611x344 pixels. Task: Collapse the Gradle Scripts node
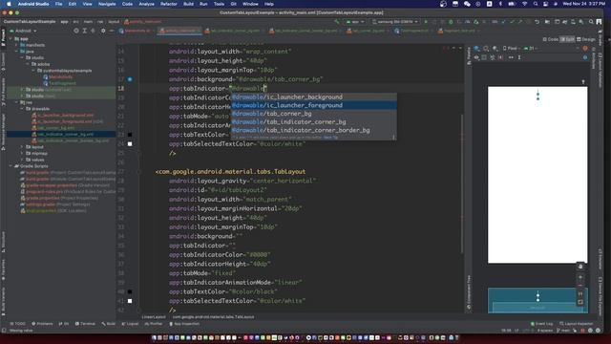coord(11,166)
